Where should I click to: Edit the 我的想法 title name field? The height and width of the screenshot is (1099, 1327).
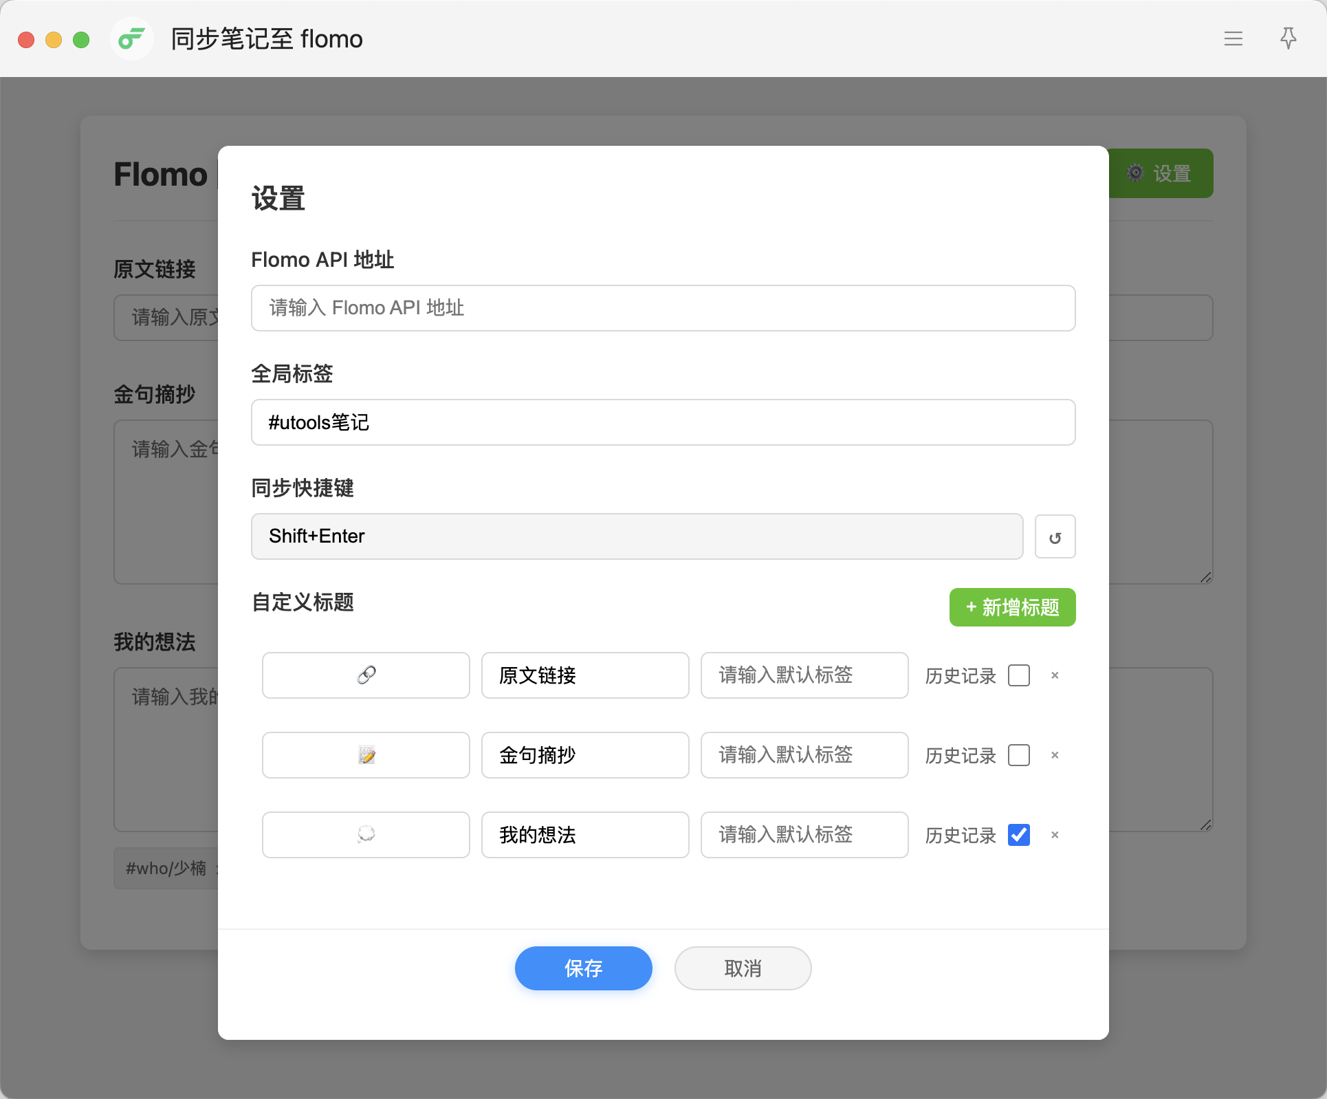pyautogui.click(x=585, y=835)
